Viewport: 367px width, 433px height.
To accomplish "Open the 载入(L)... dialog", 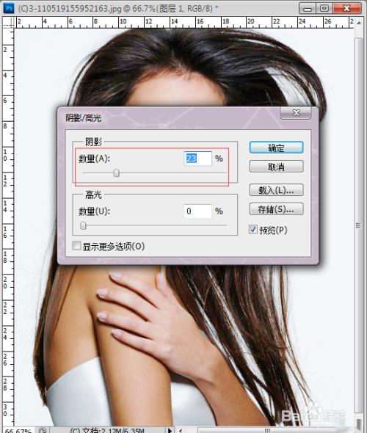I will click(276, 190).
